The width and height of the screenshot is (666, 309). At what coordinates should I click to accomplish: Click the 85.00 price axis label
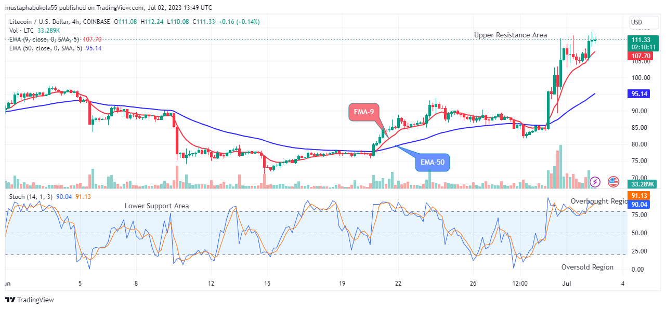coord(639,128)
